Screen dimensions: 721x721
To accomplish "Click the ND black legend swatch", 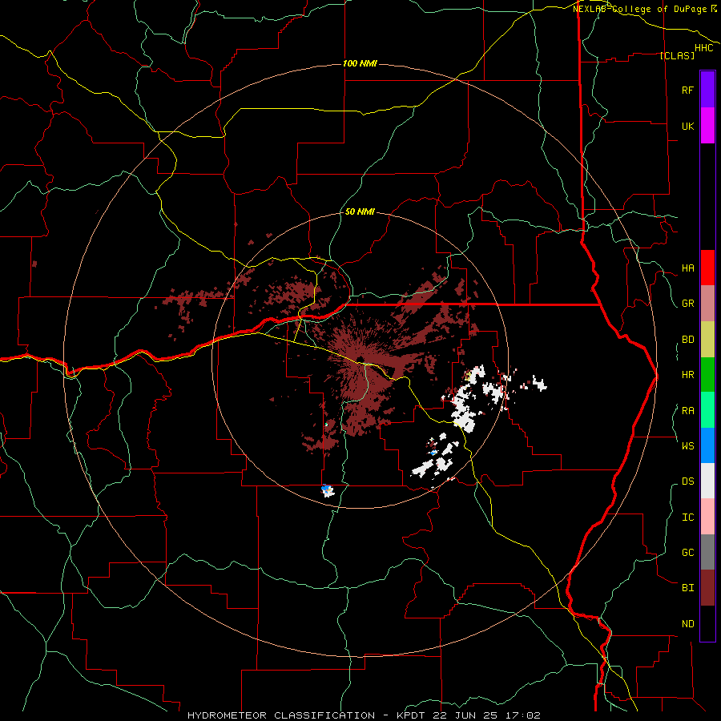I will pyautogui.click(x=707, y=623).
